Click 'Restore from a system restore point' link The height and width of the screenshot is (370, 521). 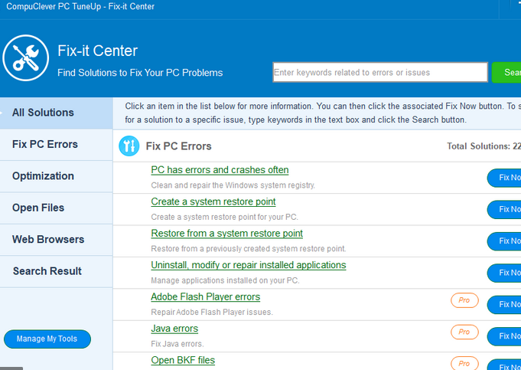point(226,234)
